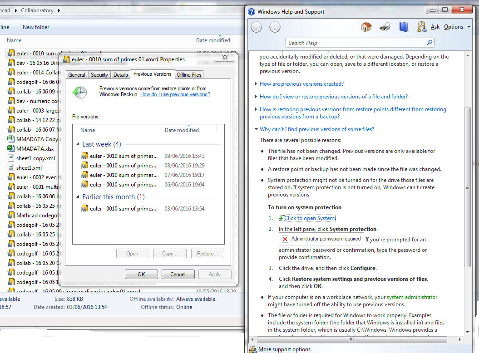
Task: Click in the Search Help field
Action: point(356,43)
